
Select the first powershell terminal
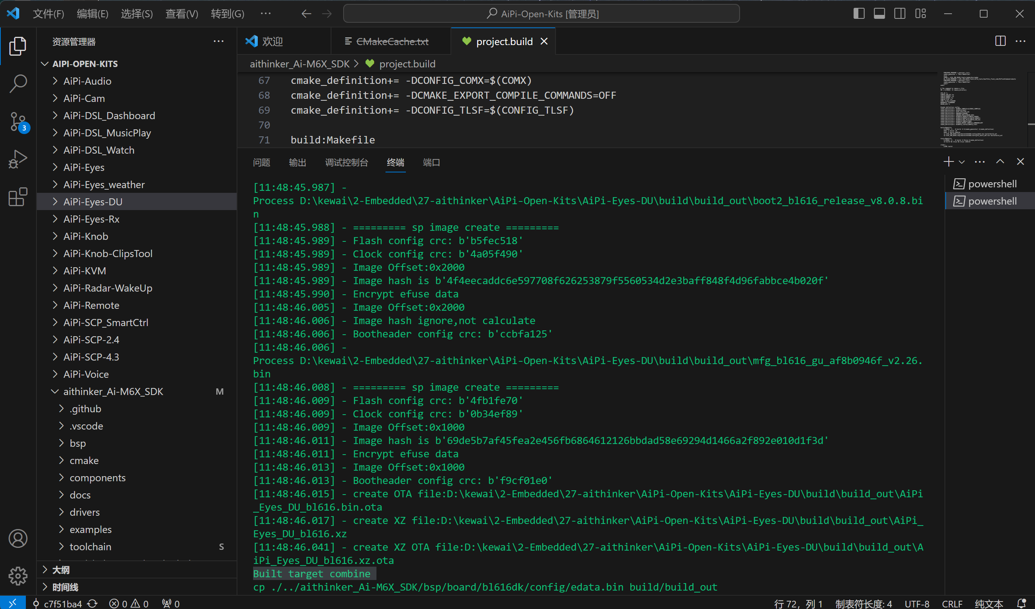(x=990, y=184)
